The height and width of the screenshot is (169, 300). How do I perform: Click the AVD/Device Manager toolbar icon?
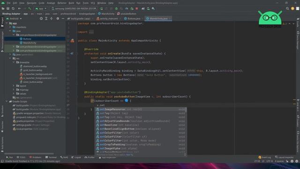coord(148,8)
